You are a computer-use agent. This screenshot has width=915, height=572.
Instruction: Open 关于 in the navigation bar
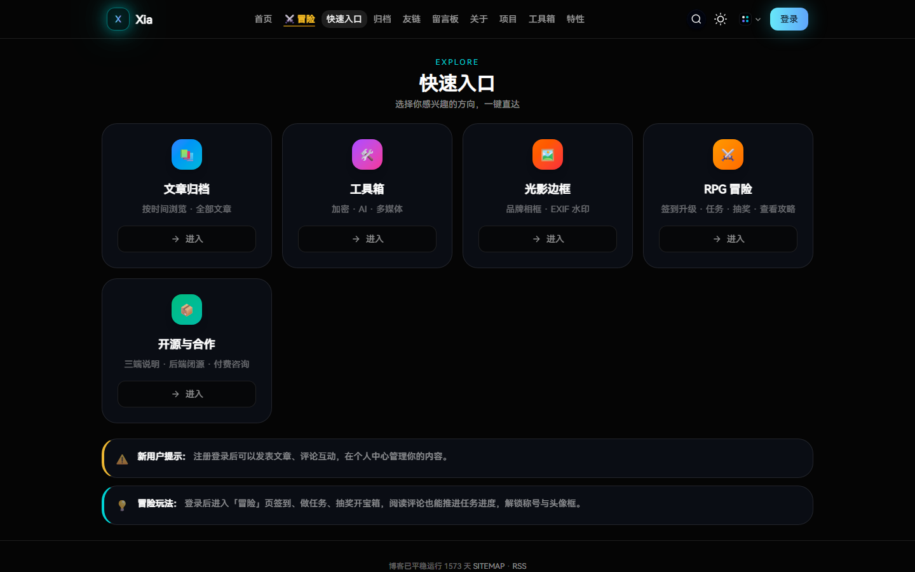(x=479, y=19)
